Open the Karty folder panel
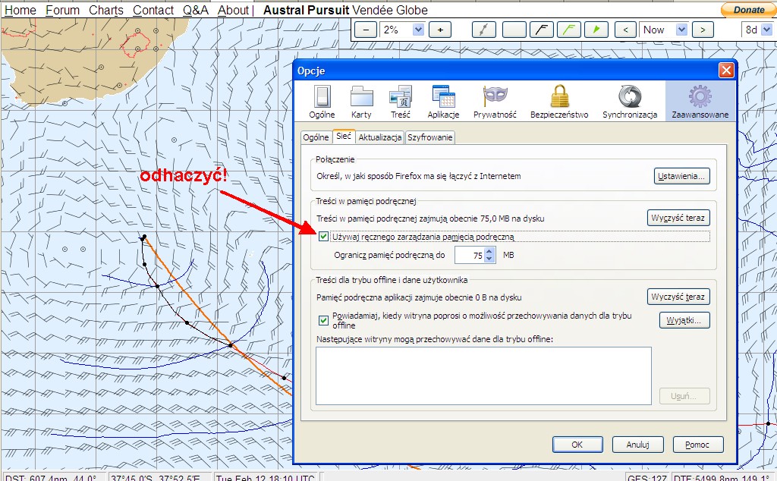 tap(361, 102)
